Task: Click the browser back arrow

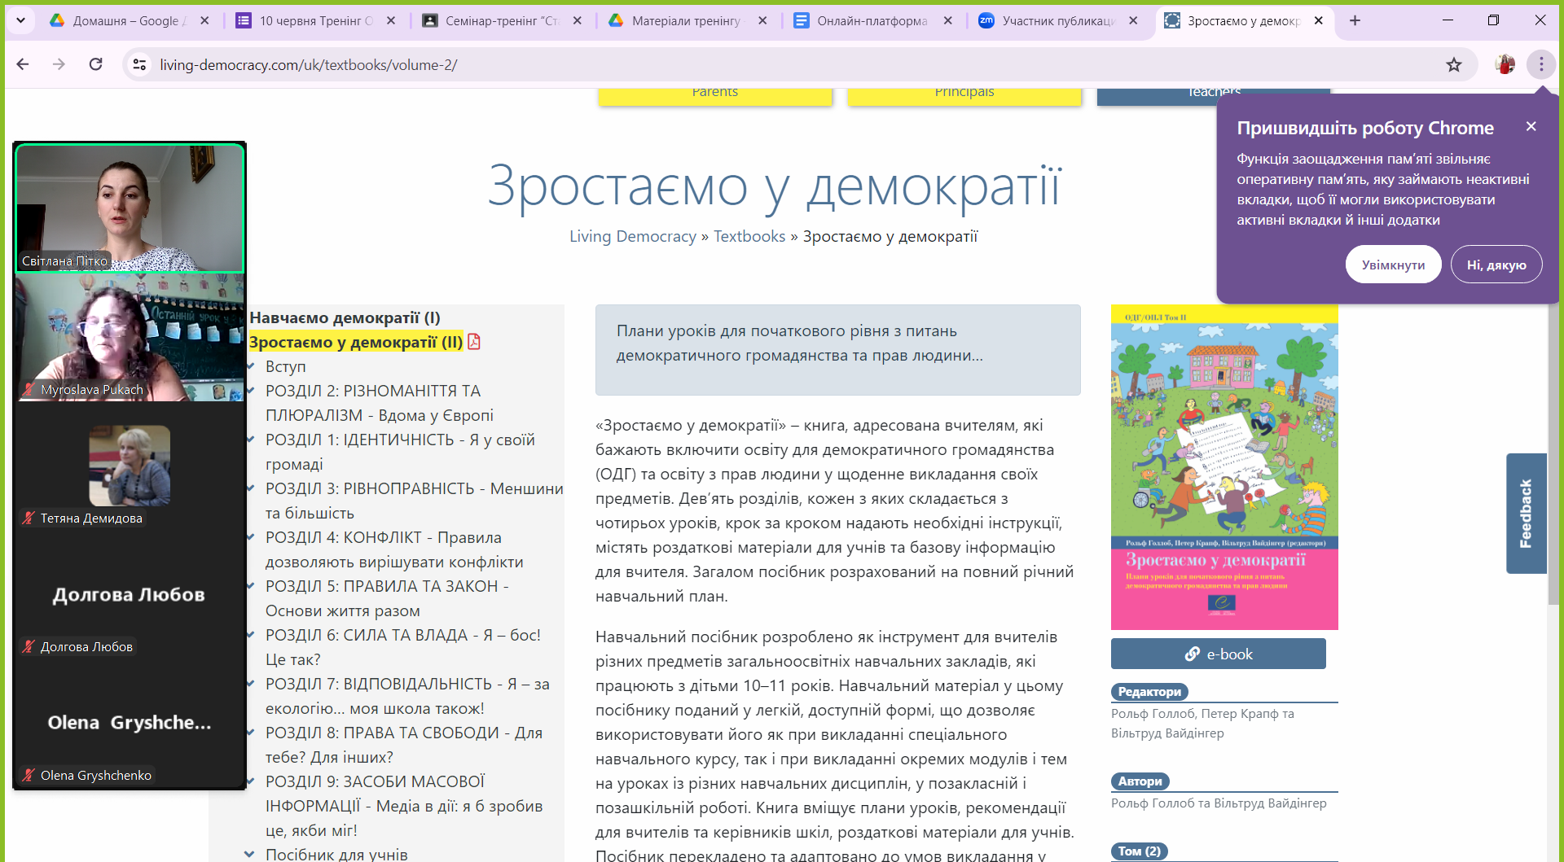Action: [x=23, y=64]
